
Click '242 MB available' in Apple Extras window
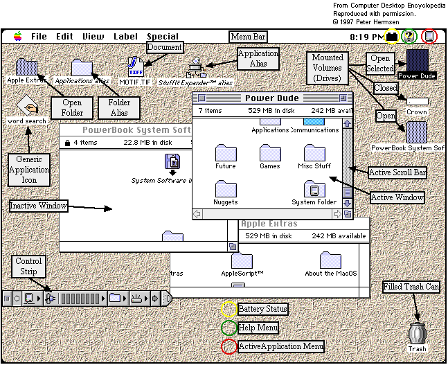coord(339,236)
